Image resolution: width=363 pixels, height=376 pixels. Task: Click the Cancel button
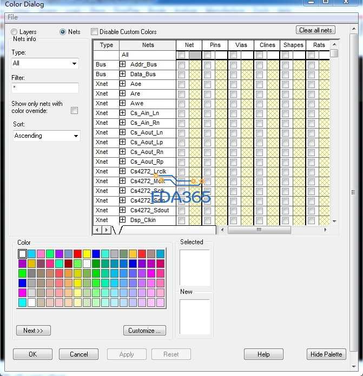pos(79,354)
